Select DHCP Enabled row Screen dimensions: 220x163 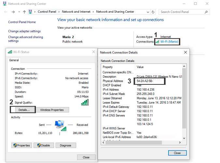pos(142,85)
